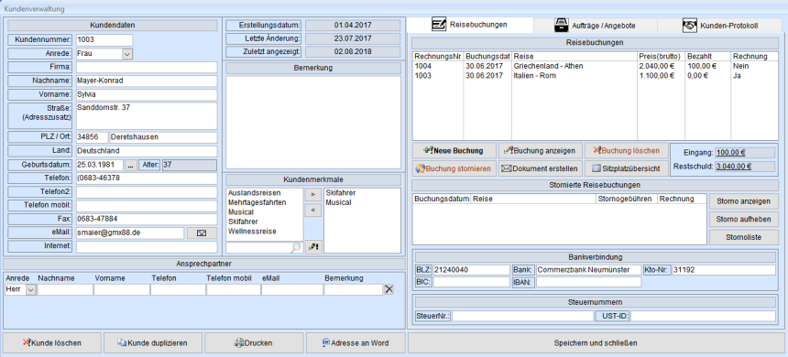
Task: Click the SteuerNr input field
Action: [522, 317]
